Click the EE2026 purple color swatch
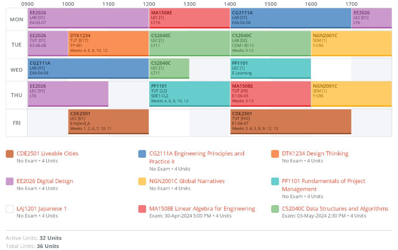Viewport: 398px width, 250px height. pos(10,181)
